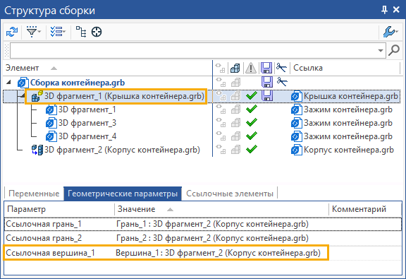Click the tree hierarchy view icon
The image size is (406, 279).
click(x=81, y=32)
